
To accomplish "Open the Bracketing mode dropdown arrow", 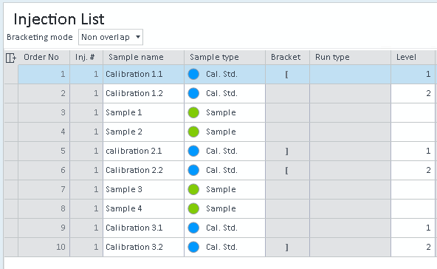I will point(138,37).
